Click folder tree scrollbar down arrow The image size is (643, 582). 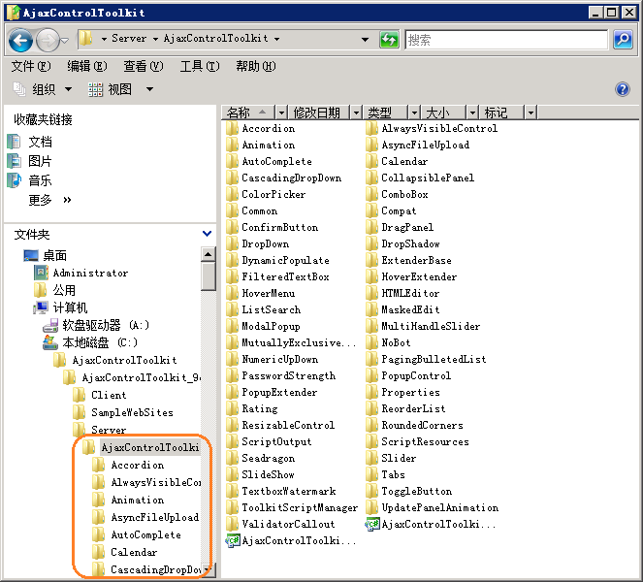[x=208, y=569]
